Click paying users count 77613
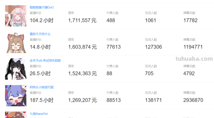The image size is (214, 118). point(113,47)
